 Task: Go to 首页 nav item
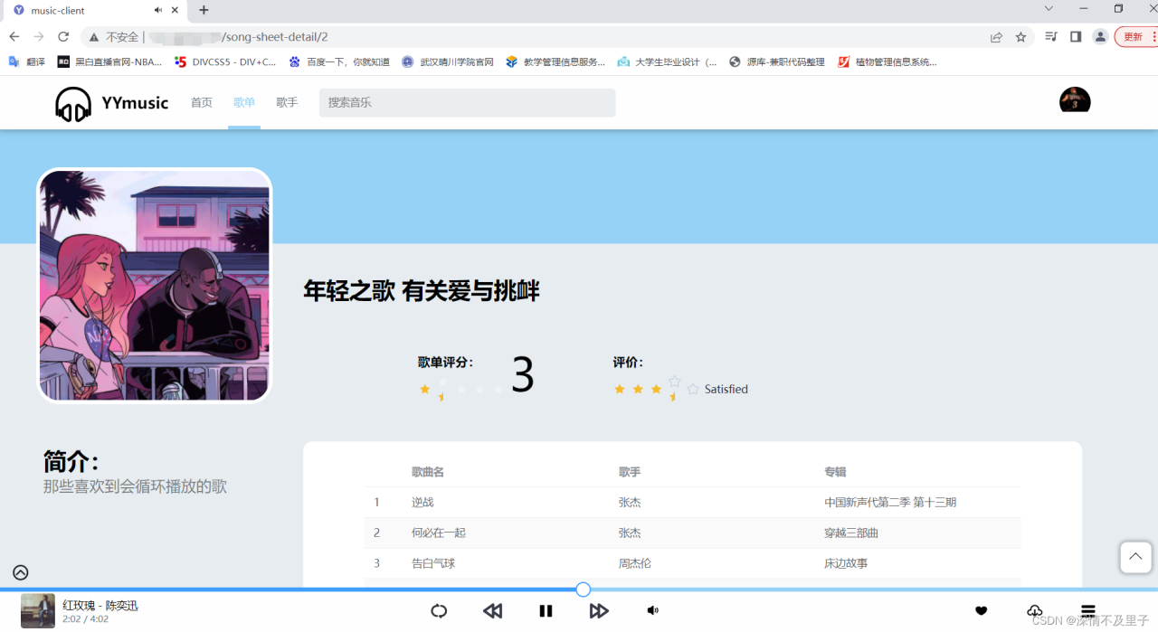tap(201, 103)
